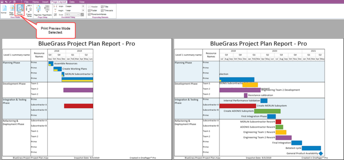Open the Page Breaks tool

(47, 10)
